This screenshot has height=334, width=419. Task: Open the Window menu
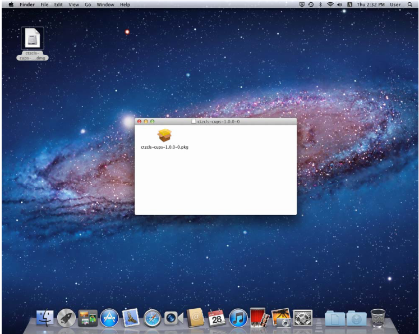[x=105, y=4]
